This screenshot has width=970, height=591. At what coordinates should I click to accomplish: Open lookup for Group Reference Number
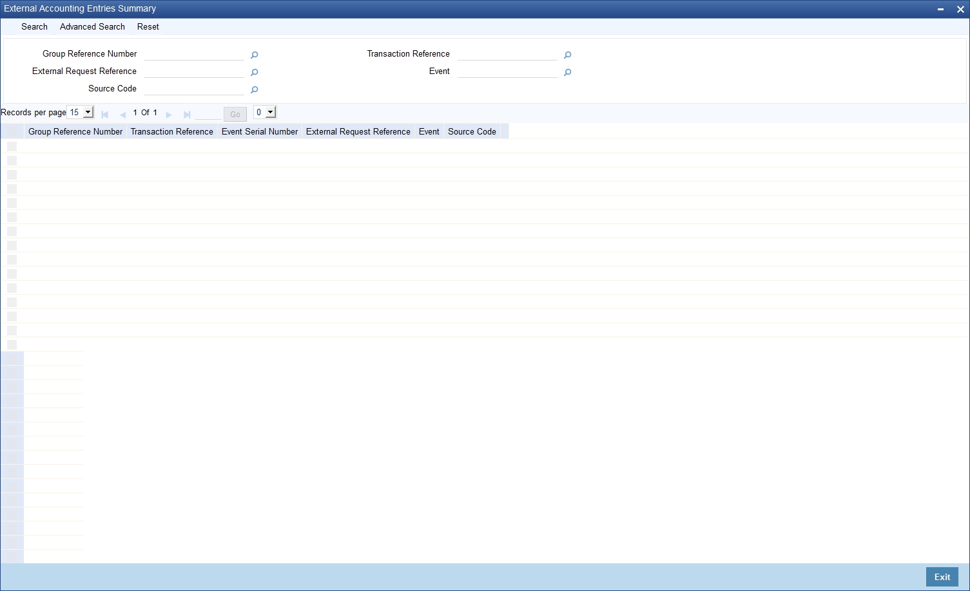(254, 55)
